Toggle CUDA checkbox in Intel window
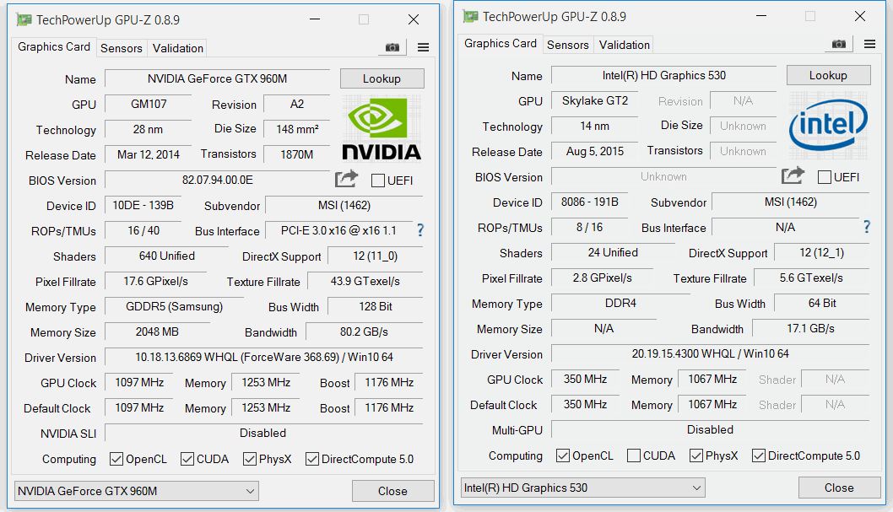Image resolution: width=893 pixels, height=512 pixels. pos(633,455)
